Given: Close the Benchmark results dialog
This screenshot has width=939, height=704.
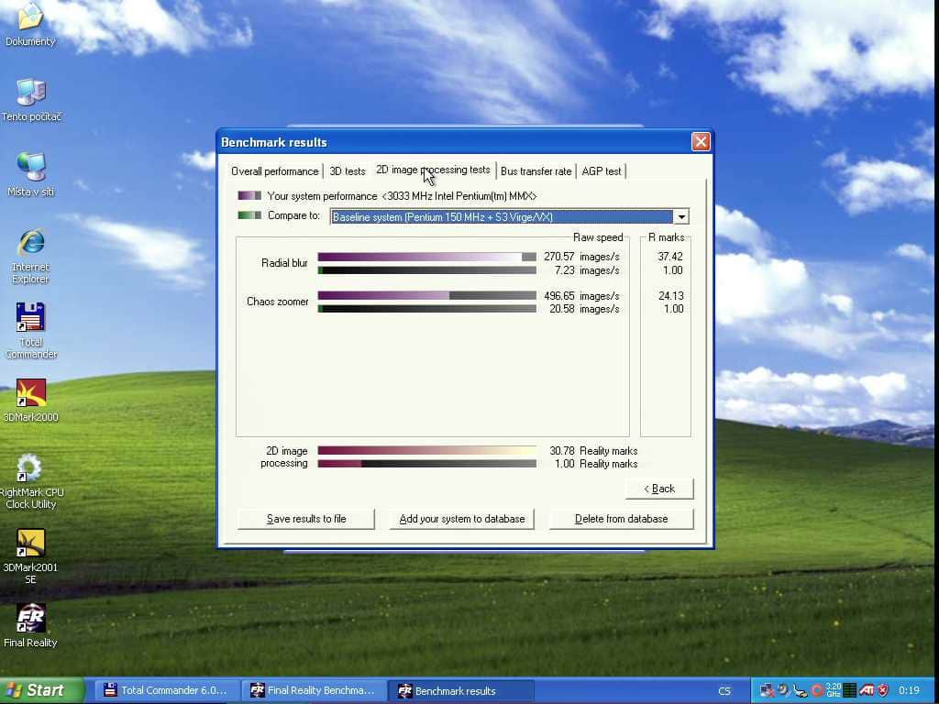Looking at the screenshot, I should click(701, 142).
